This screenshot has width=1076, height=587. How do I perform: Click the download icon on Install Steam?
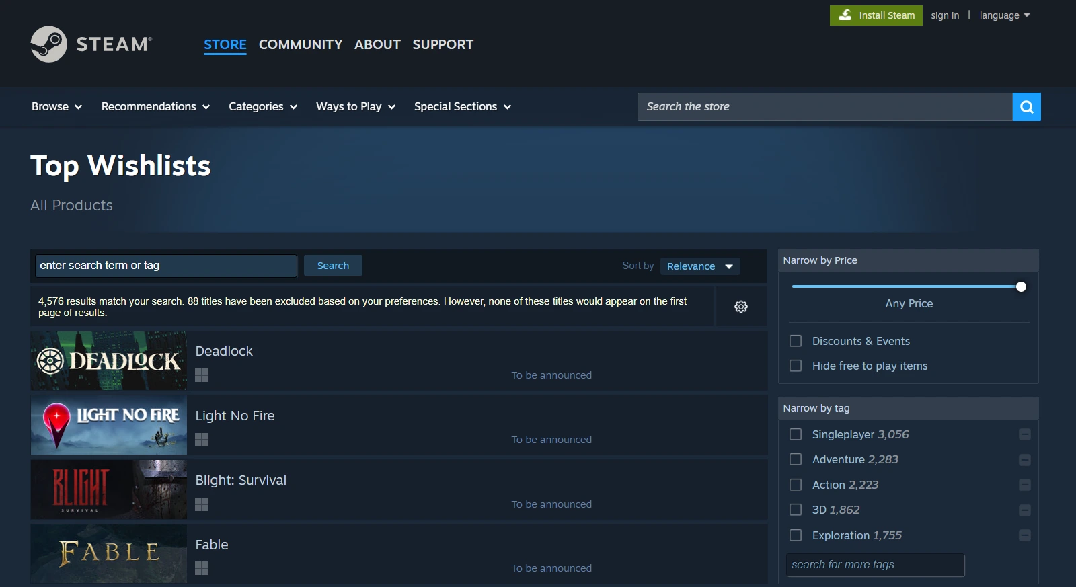pos(845,15)
